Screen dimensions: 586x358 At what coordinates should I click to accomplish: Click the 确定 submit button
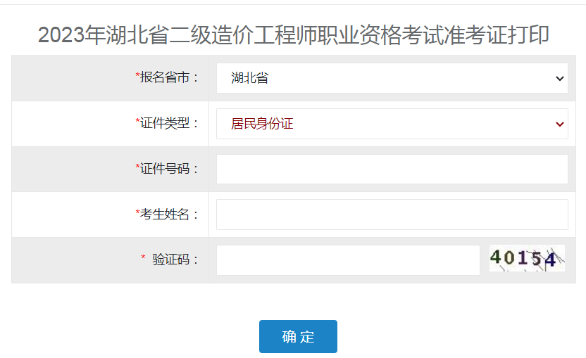click(x=298, y=336)
